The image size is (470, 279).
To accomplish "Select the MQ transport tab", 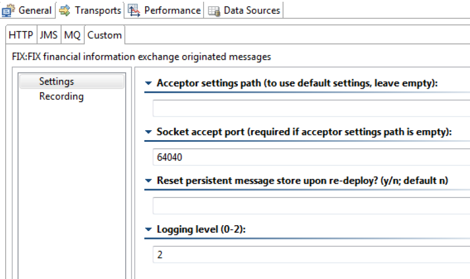I will click(x=72, y=35).
